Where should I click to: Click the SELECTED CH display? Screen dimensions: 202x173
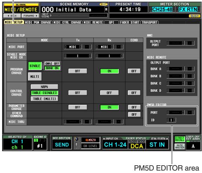(x=18, y=144)
